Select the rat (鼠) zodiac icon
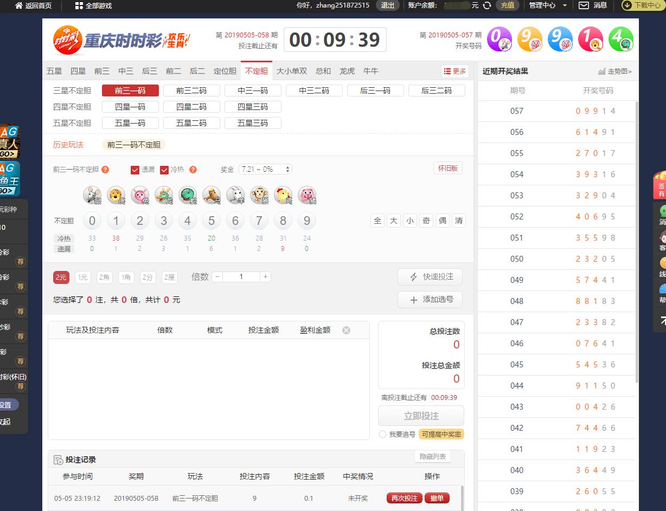Image resolution: width=666 pixels, height=511 pixels. (x=92, y=195)
